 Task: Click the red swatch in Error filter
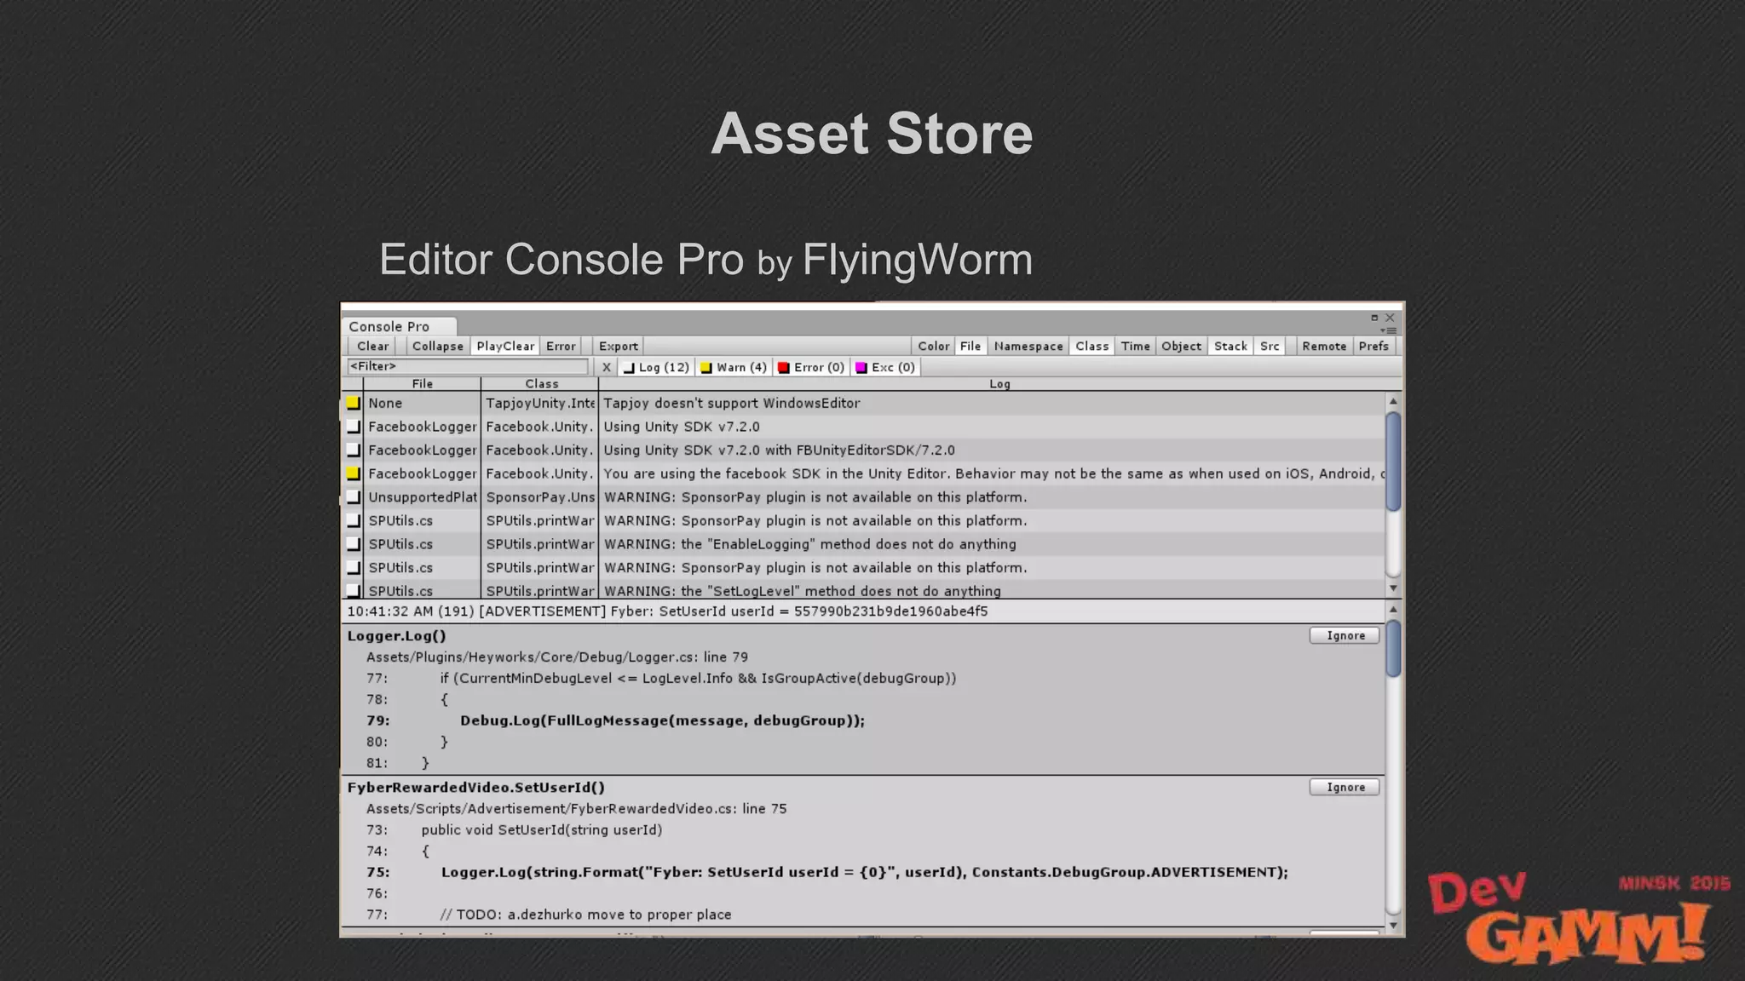click(783, 368)
